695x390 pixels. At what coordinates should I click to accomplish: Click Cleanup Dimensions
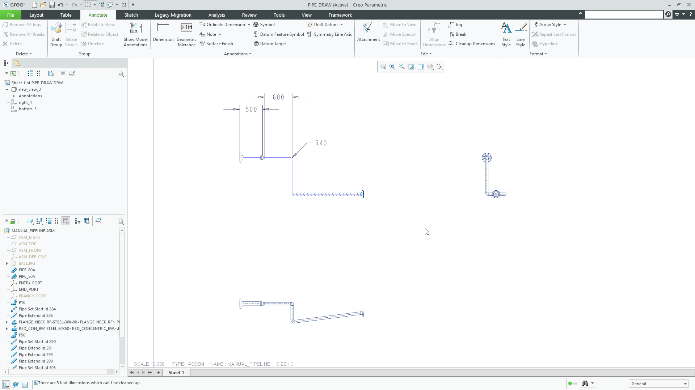click(472, 44)
